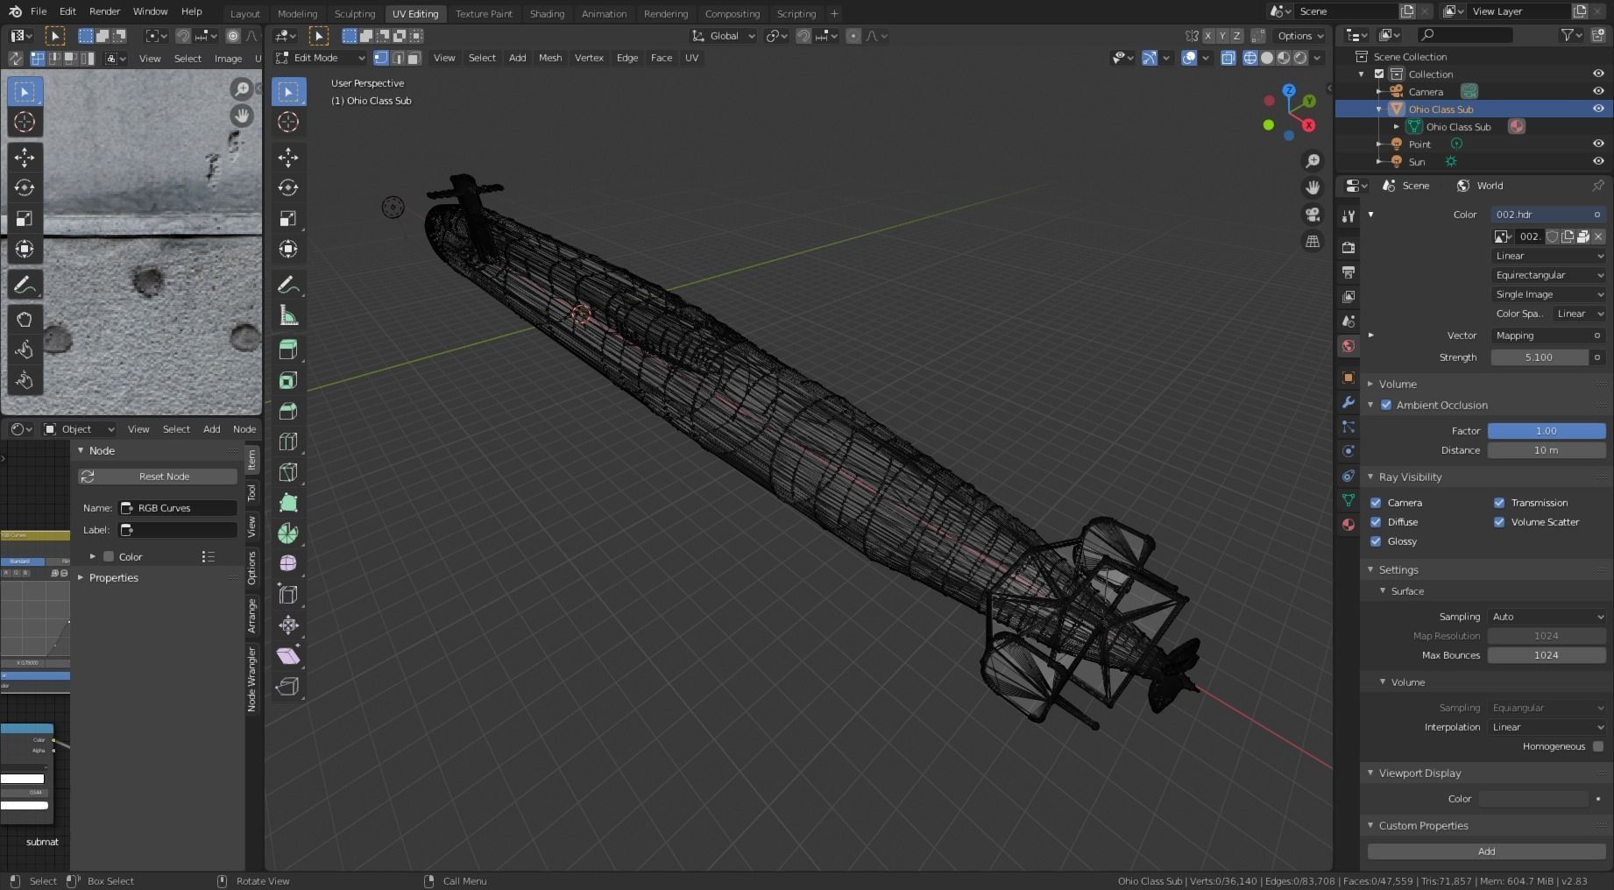Select the Edge Slide tool
The image size is (1614, 890).
tap(288, 594)
